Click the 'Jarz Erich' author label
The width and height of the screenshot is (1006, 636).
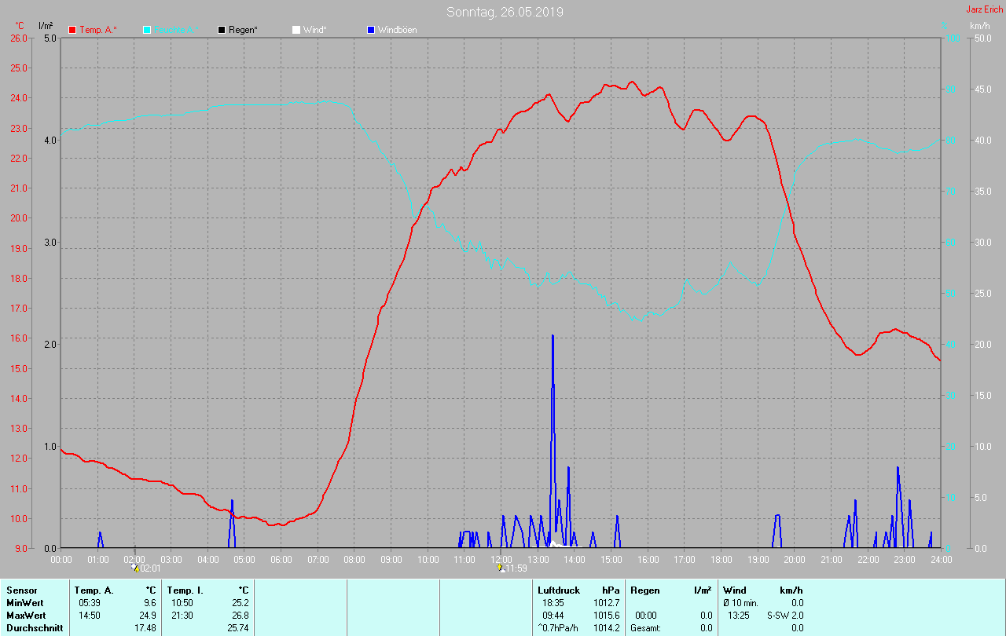tap(984, 9)
